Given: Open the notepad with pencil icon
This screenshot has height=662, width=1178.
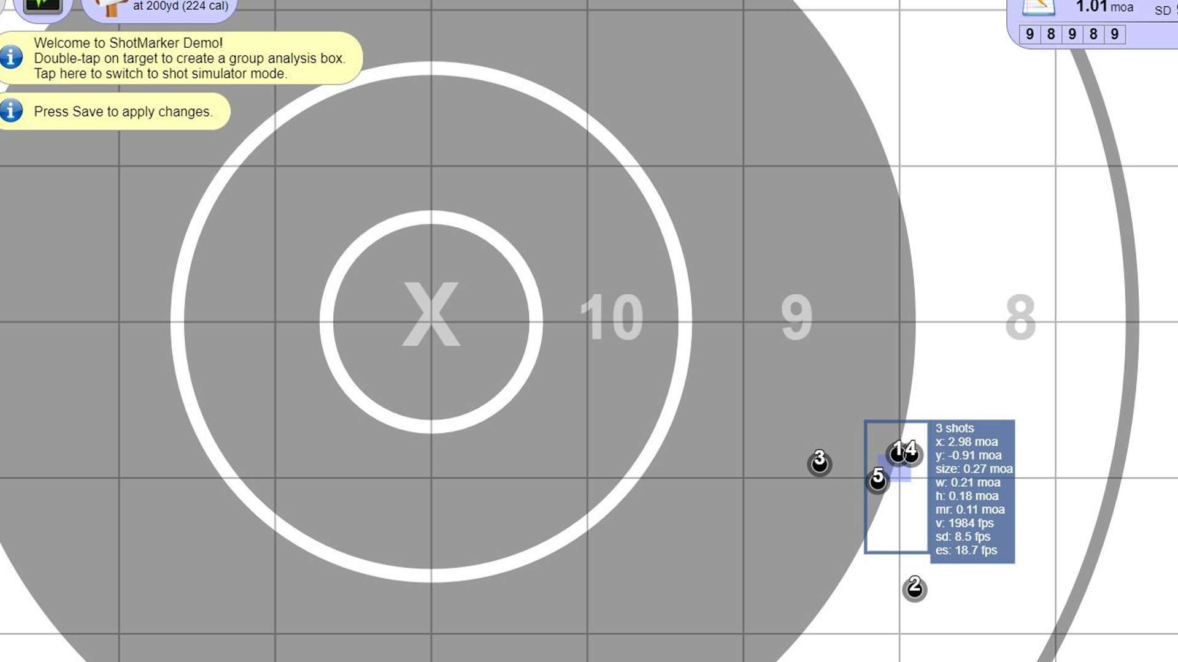Looking at the screenshot, I should (x=1039, y=7).
